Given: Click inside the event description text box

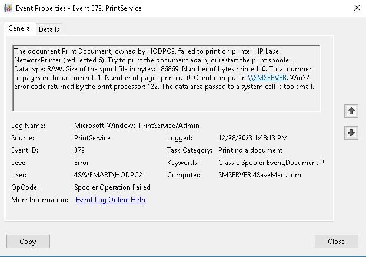Looking at the screenshot, I should click(166, 78).
